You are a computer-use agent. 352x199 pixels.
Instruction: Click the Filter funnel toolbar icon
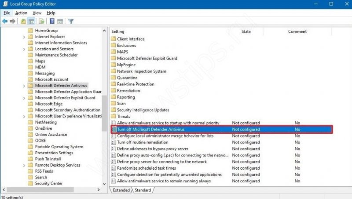pos(71,21)
